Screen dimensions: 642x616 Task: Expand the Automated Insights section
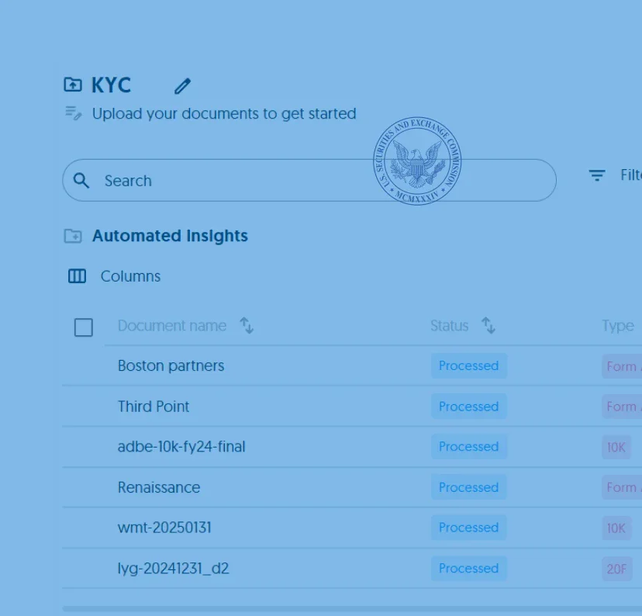tap(170, 235)
